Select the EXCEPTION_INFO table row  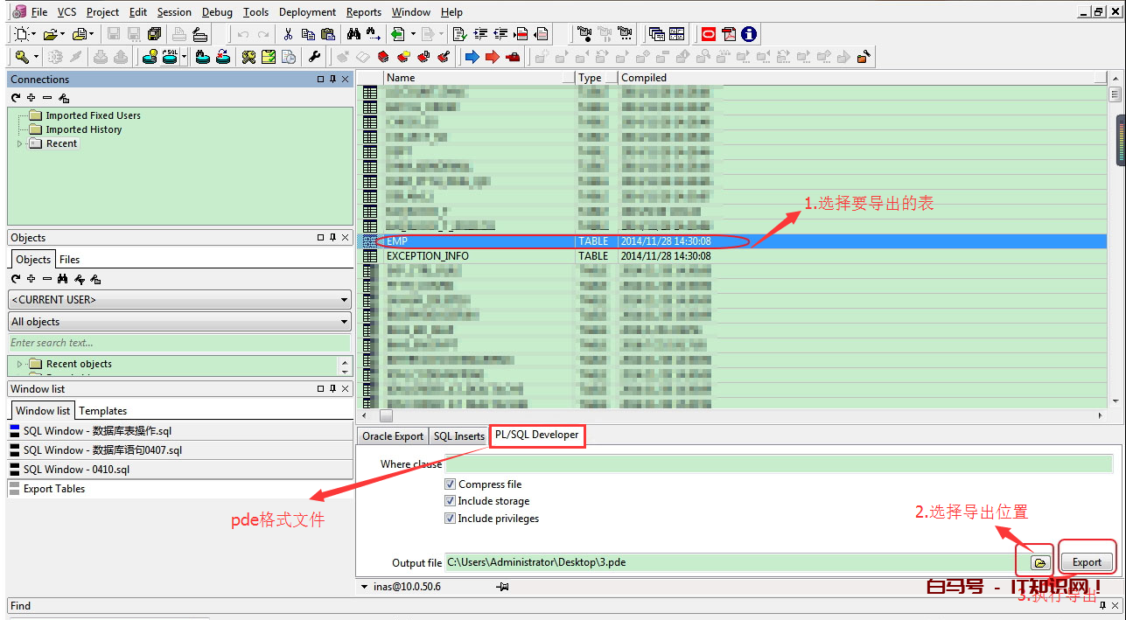coord(428,256)
